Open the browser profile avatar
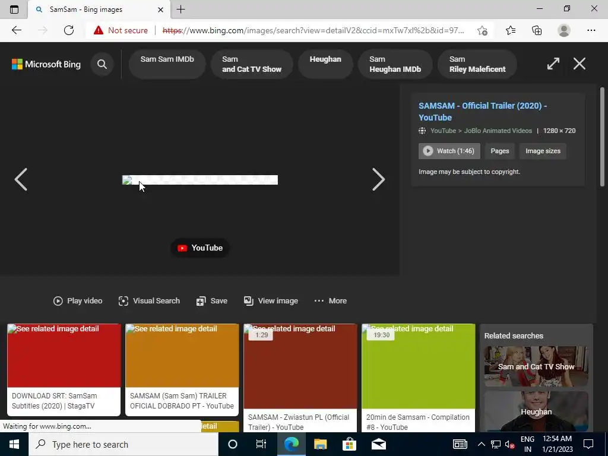The width and height of the screenshot is (608, 456). [564, 30]
